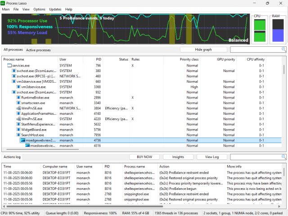Click the RuntimeBroker.exe process icon
This screenshot has height=216, width=288.
pyautogui.click(x=18, y=97)
